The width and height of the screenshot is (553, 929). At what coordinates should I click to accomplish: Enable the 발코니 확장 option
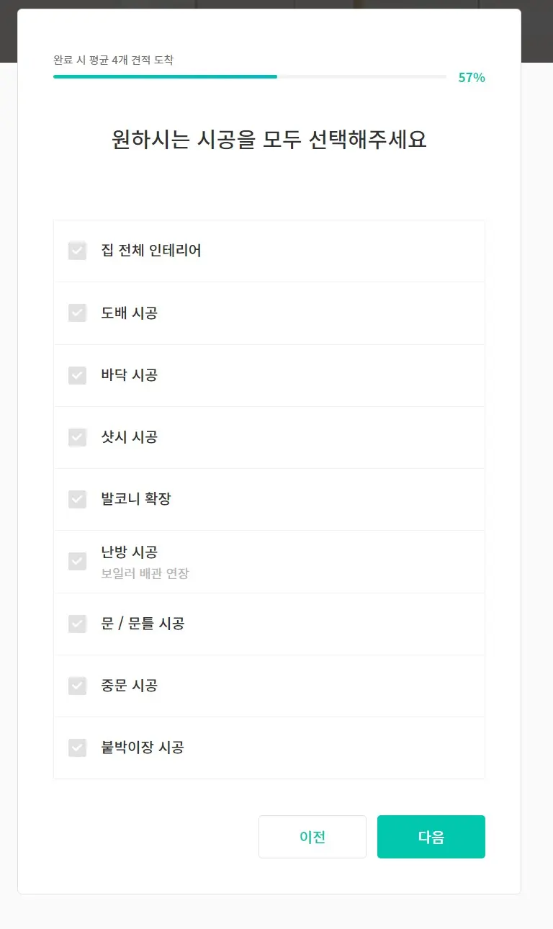pos(77,499)
